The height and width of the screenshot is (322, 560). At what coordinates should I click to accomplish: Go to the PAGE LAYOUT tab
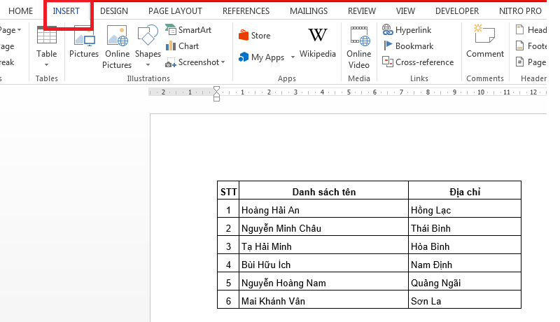point(175,11)
